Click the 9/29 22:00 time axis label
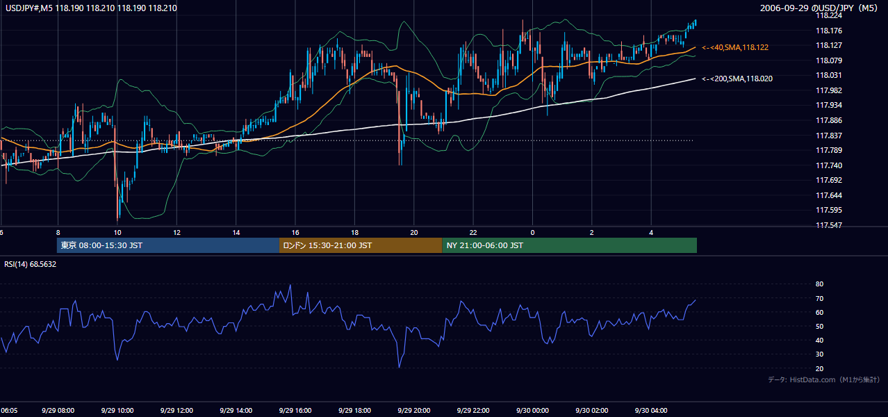Viewport: 888px width, 417px height. point(473,411)
